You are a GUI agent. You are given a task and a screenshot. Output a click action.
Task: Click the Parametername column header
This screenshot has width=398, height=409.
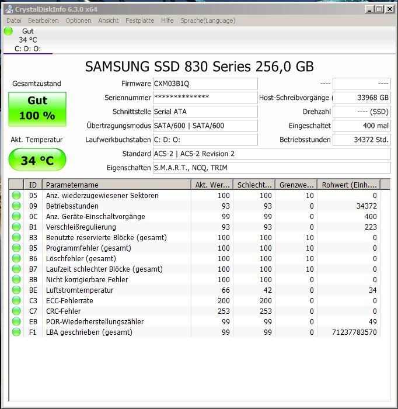tap(117, 185)
